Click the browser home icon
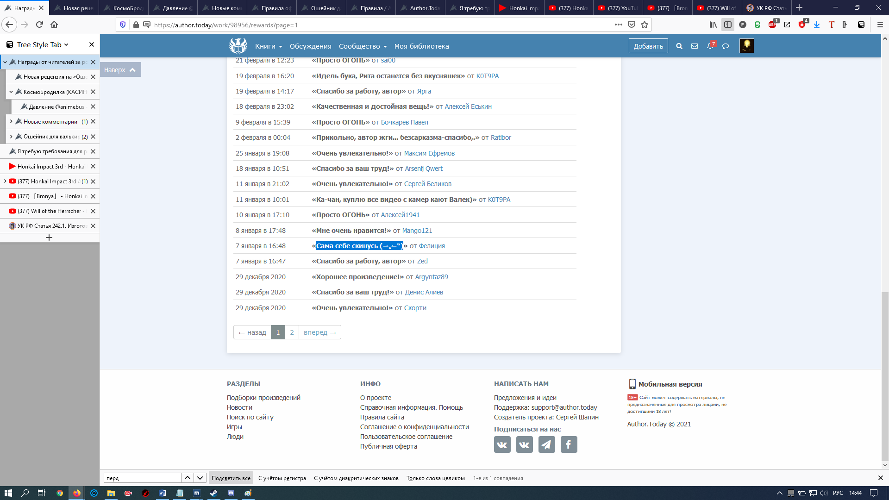 [x=54, y=25]
